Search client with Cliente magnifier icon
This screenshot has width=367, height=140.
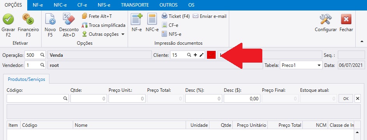click(x=189, y=55)
